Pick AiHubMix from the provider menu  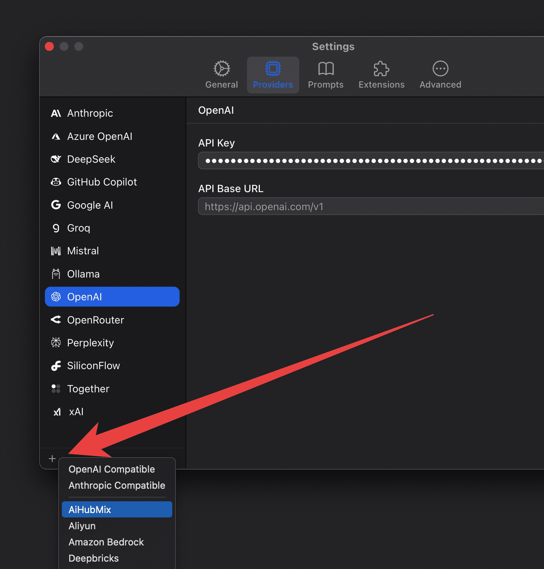point(117,509)
